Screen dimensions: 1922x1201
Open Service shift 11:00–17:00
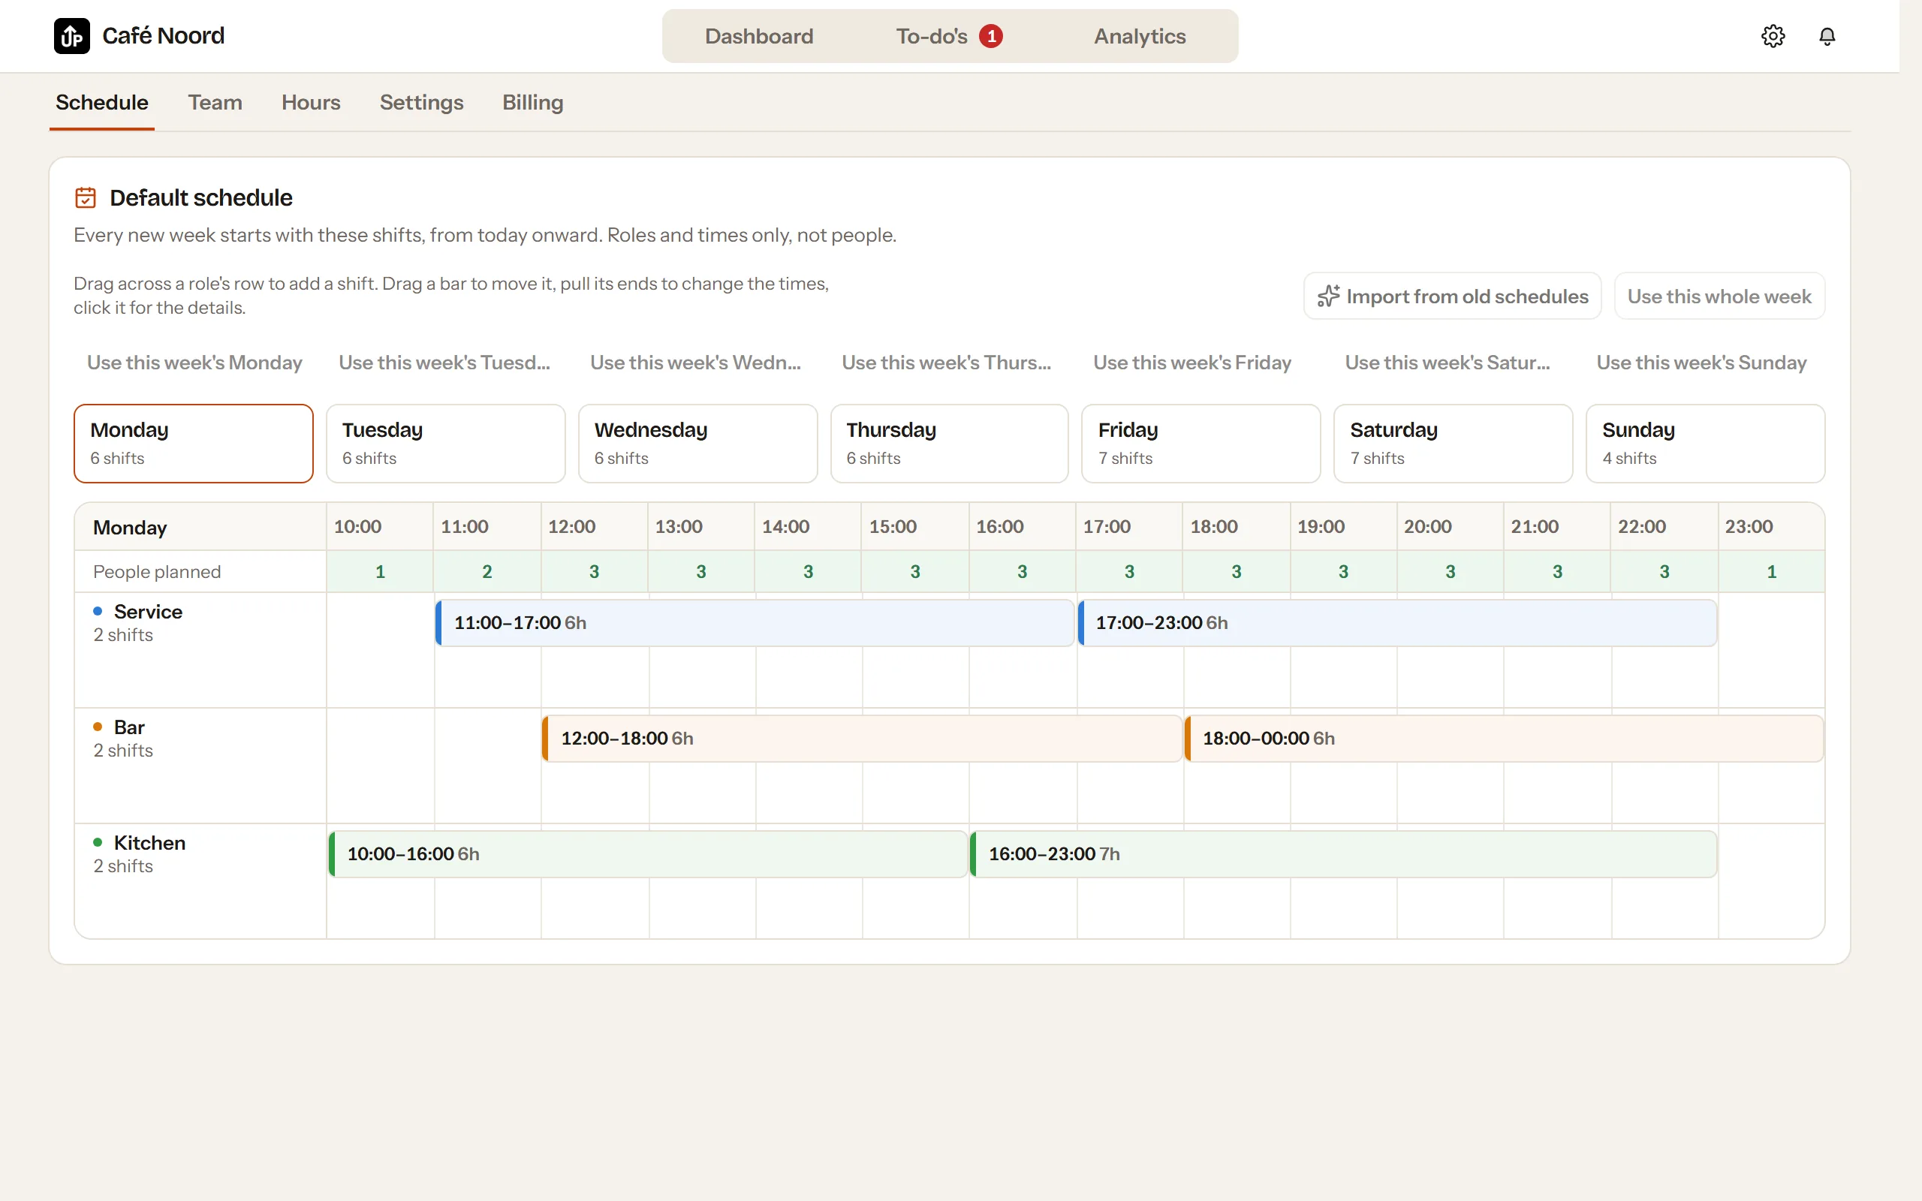755,623
